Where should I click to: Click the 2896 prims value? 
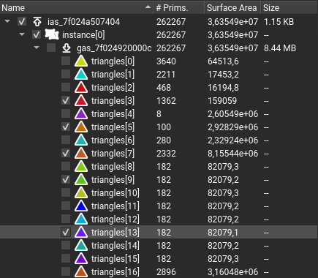(166, 272)
